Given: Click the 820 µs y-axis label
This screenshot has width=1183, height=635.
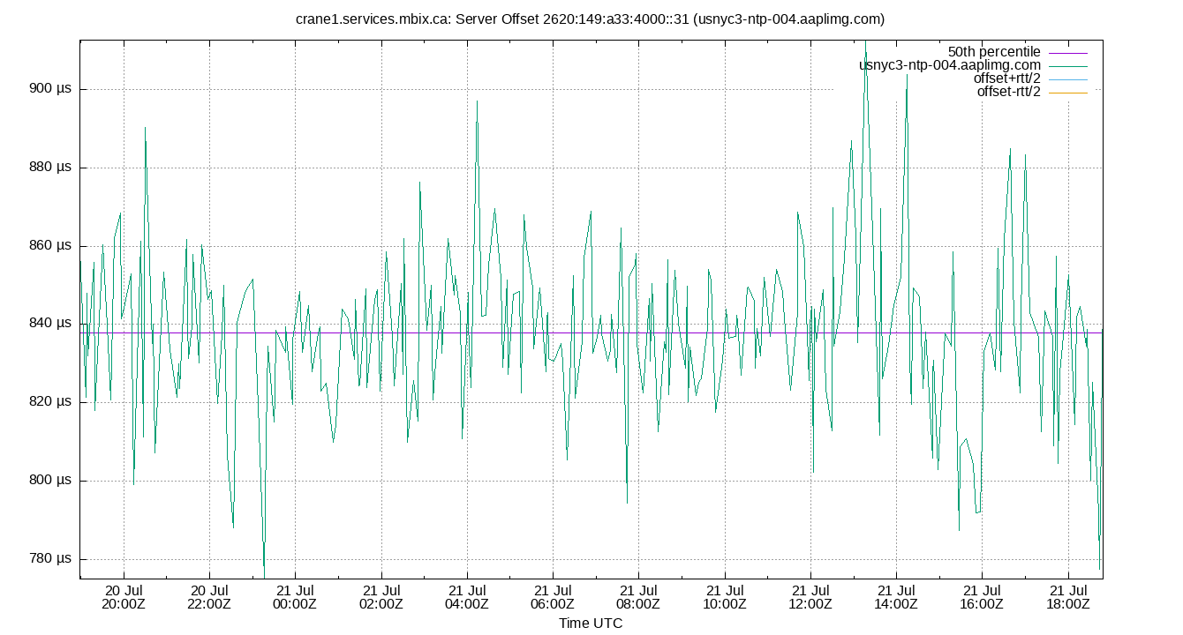Looking at the screenshot, I should tap(51, 402).
